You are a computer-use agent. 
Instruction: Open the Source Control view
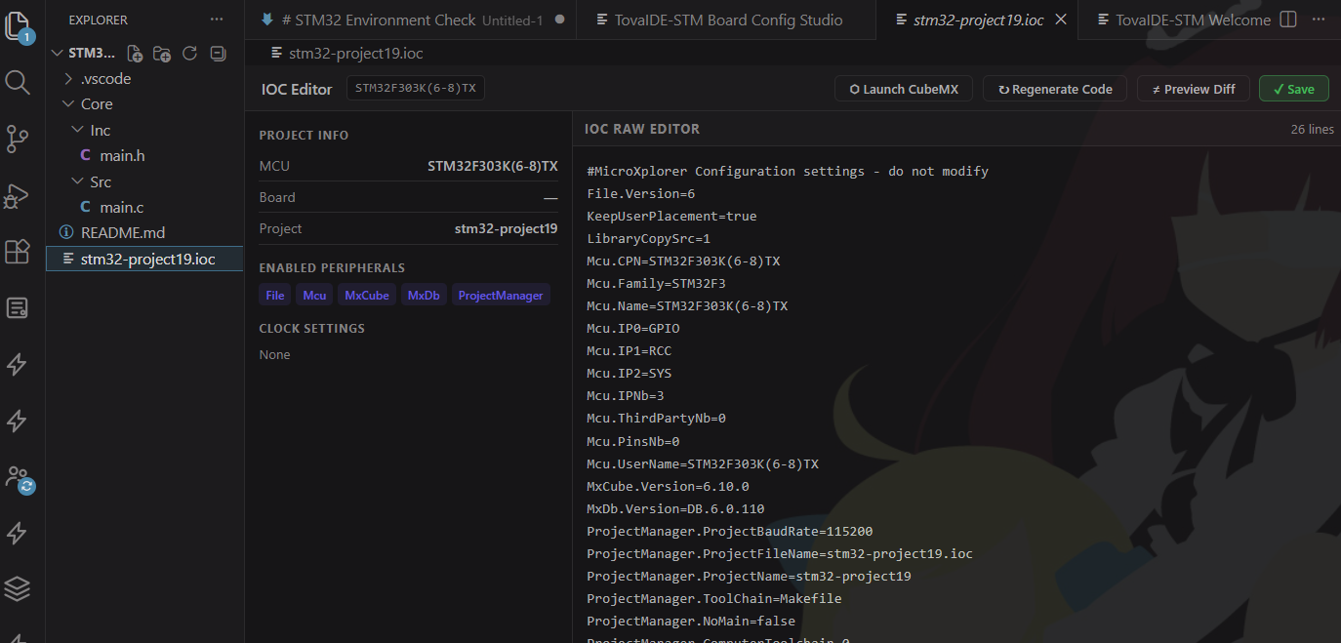click(18, 139)
